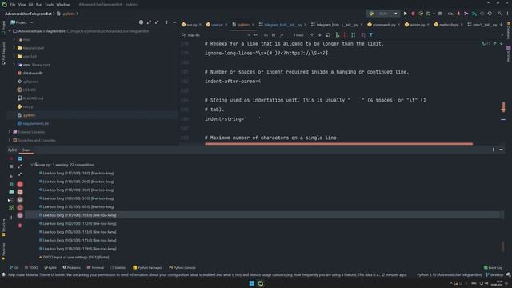Expand Scratches and Consoles node

click(x=10, y=141)
